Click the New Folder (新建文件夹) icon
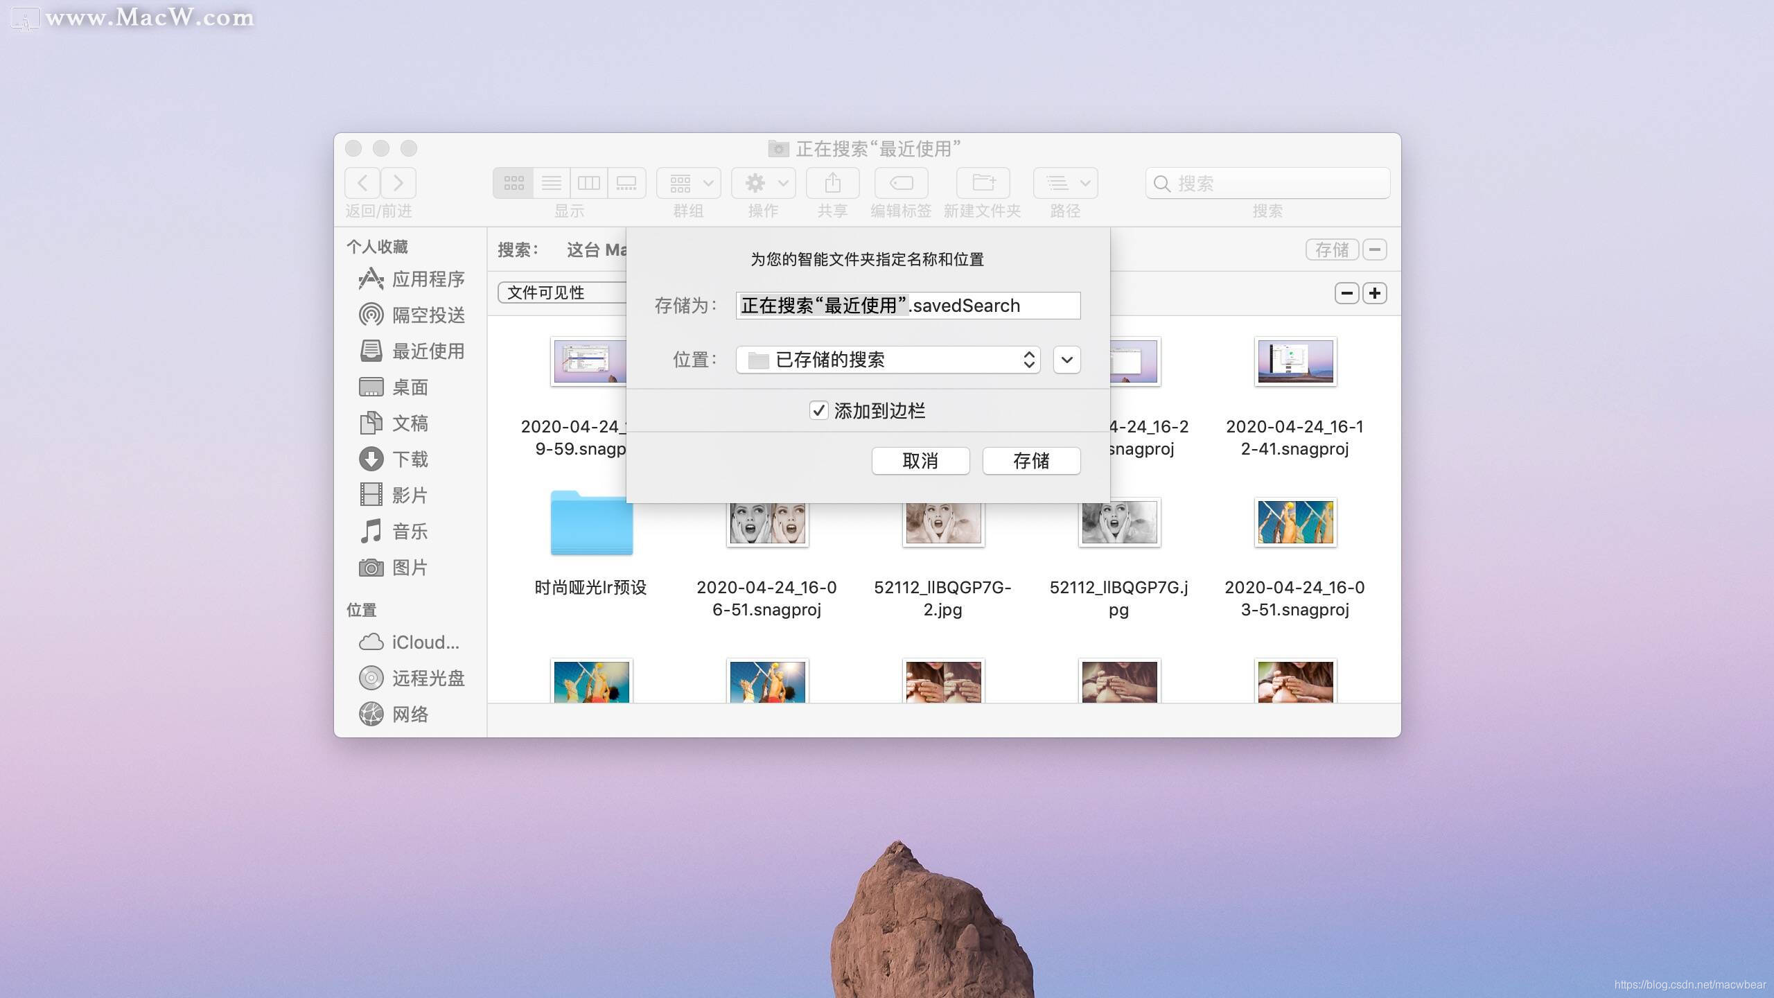This screenshot has height=998, width=1774. [x=983, y=183]
